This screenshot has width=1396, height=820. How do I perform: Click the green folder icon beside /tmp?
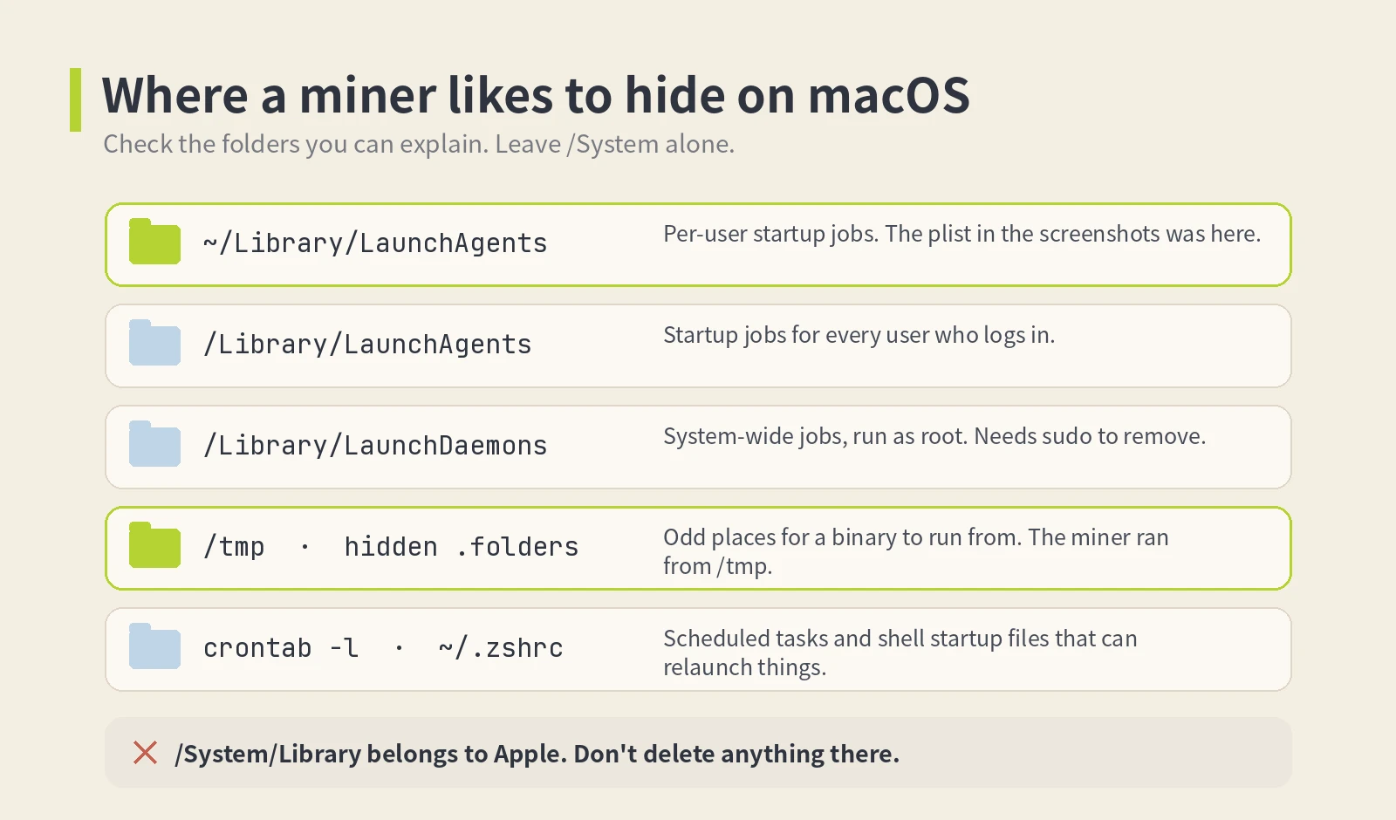(154, 545)
